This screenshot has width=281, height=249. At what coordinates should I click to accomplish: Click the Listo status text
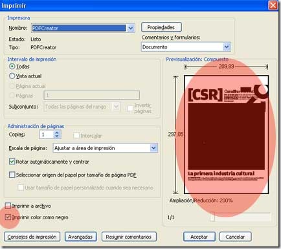[36, 39]
